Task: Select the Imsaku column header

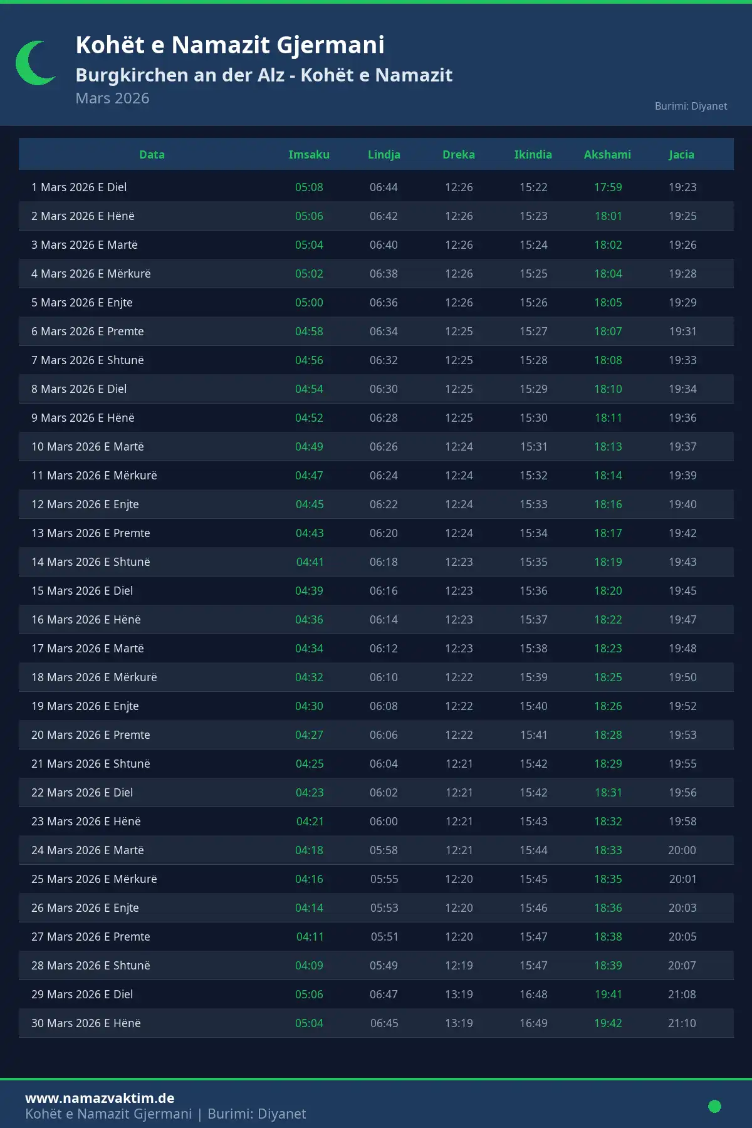Action: coord(309,155)
